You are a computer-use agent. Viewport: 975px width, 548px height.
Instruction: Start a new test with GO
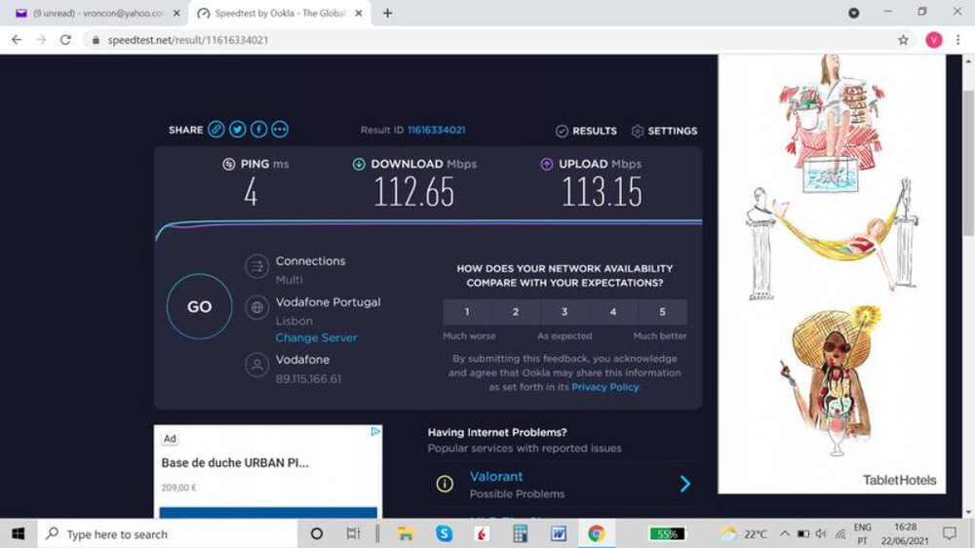(200, 306)
